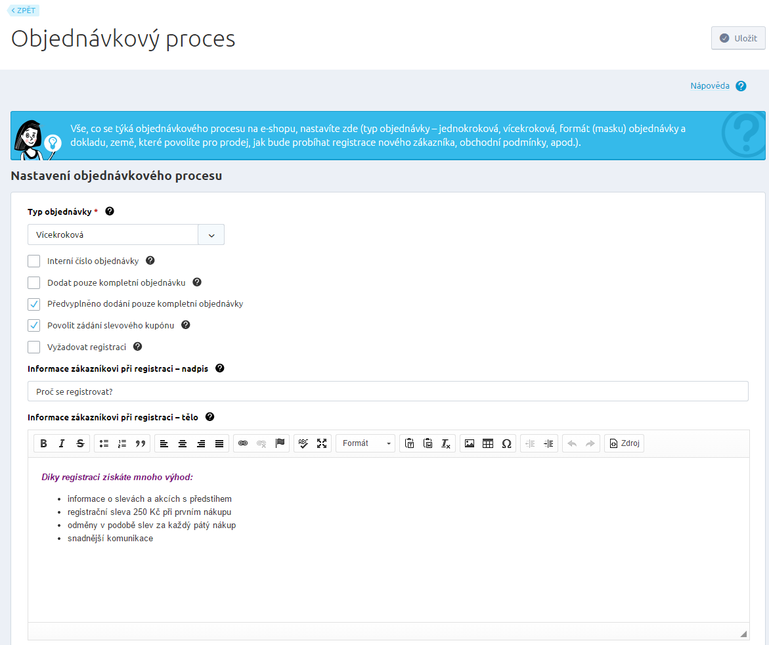
Task: Paste from Word icon
Action: pyautogui.click(x=428, y=443)
